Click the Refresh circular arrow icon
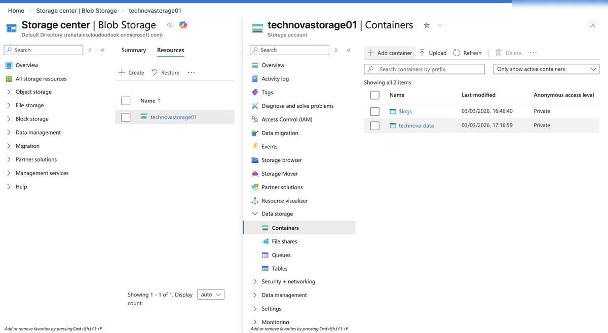 pyautogui.click(x=457, y=53)
